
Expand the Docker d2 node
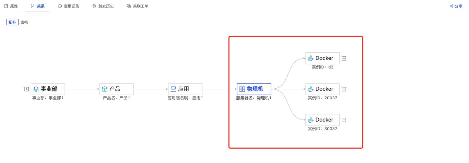(x=344, y=58)
